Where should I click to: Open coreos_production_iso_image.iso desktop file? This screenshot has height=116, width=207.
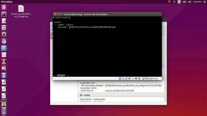pos(21,12)
